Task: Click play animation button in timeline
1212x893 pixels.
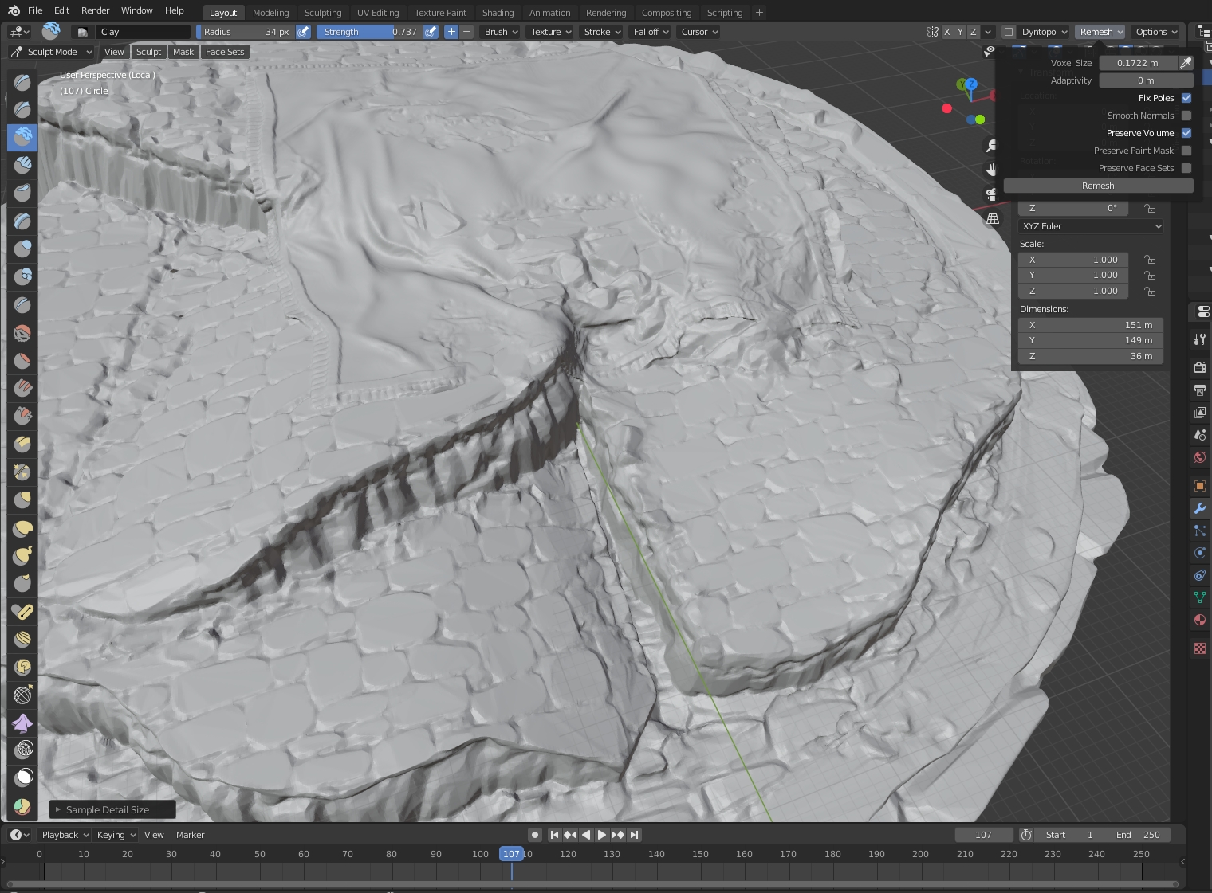Action: point(602,835)
